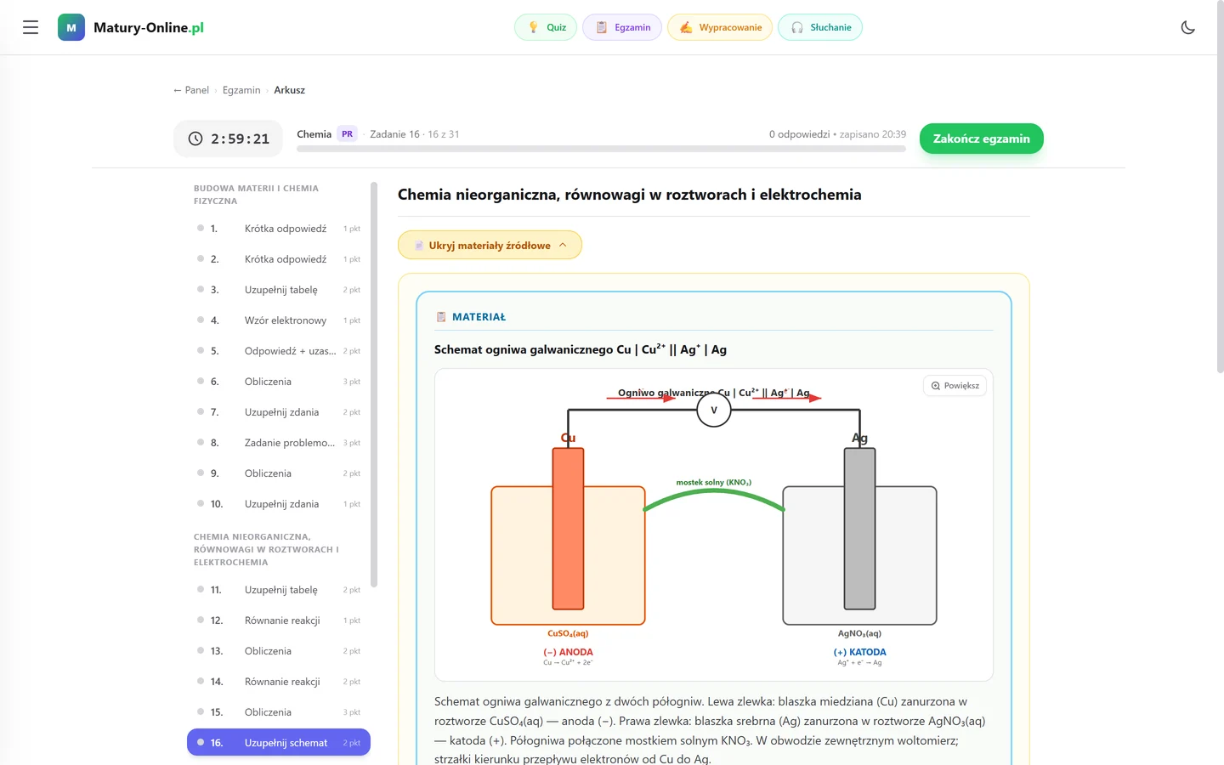The height and width of the screenshot is (765, 1224).
Task: Select task 15 Obliczenia
Action: click(279, 712)
